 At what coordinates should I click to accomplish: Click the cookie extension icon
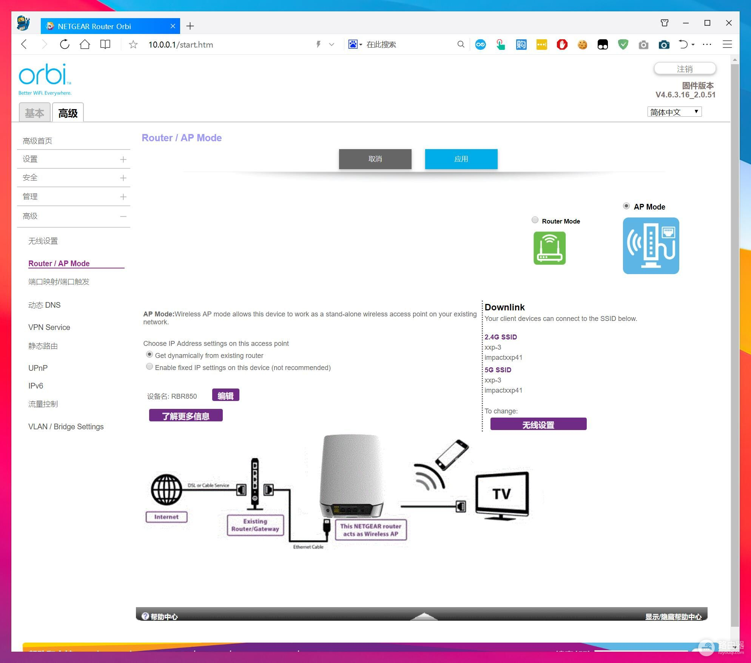(582, 45)
